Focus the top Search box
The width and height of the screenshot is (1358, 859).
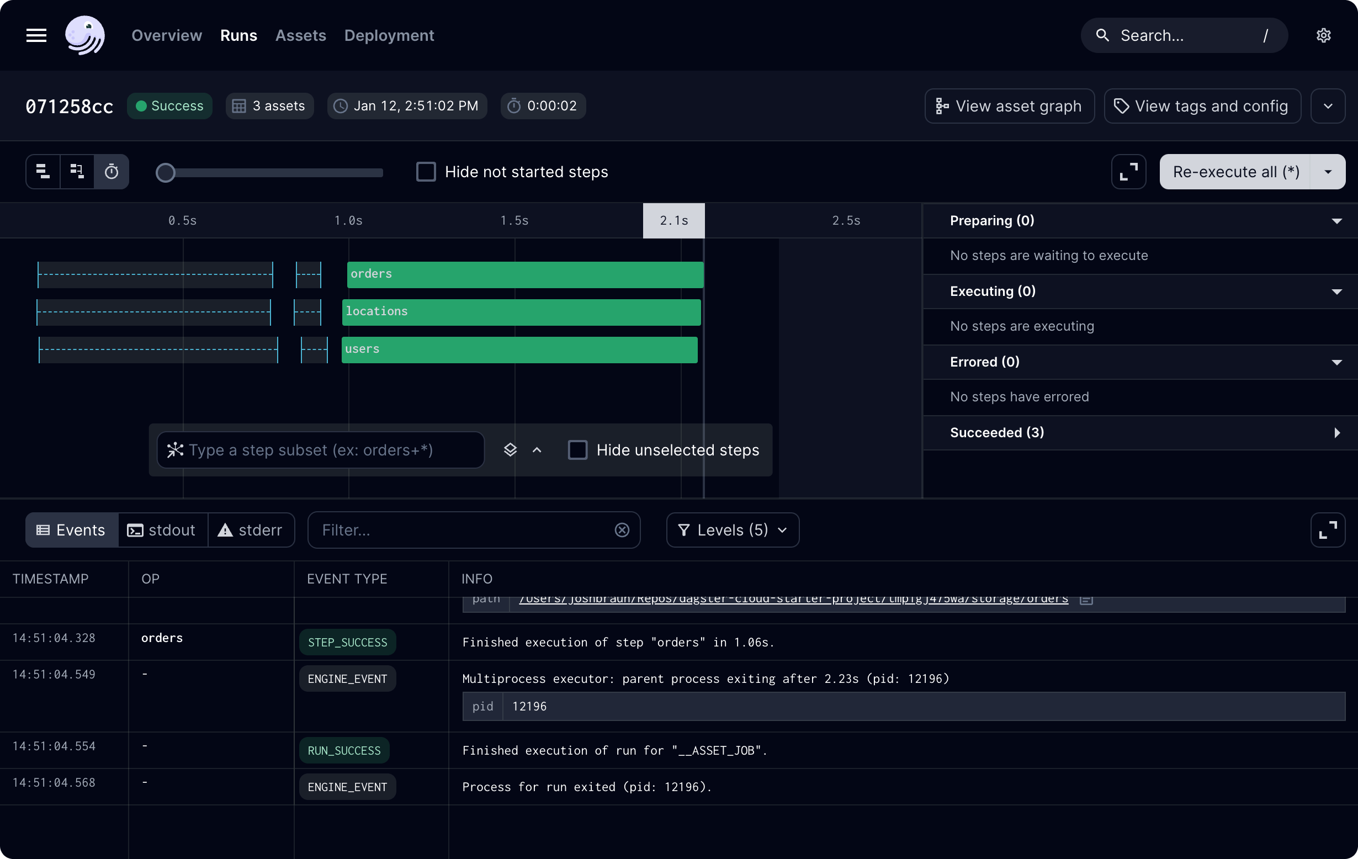coord(1184,35)
